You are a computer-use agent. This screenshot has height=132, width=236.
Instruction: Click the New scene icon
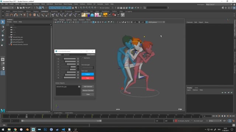point(18,8)
